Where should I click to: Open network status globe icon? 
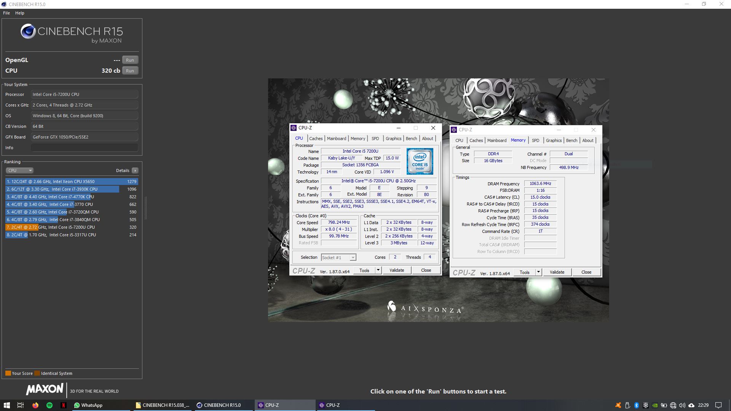[x=673, y=405]
